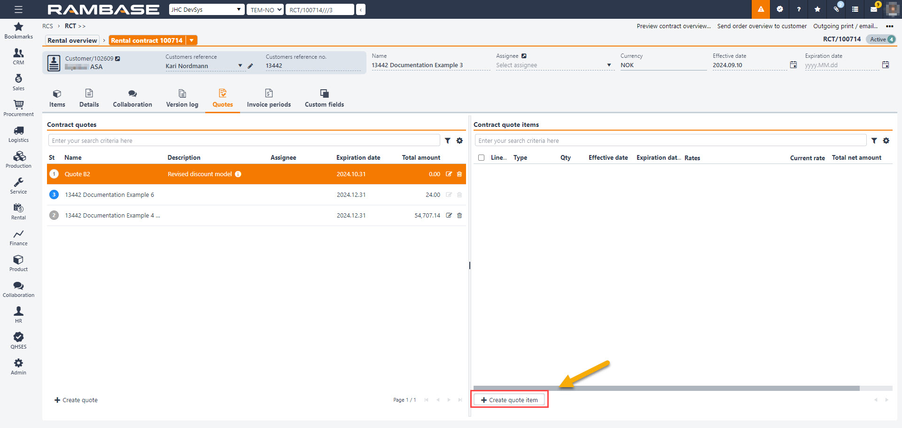Screen dimensions: 902x428
Task: Open the Contract quotes filter icon
Action: pos(448,140)
